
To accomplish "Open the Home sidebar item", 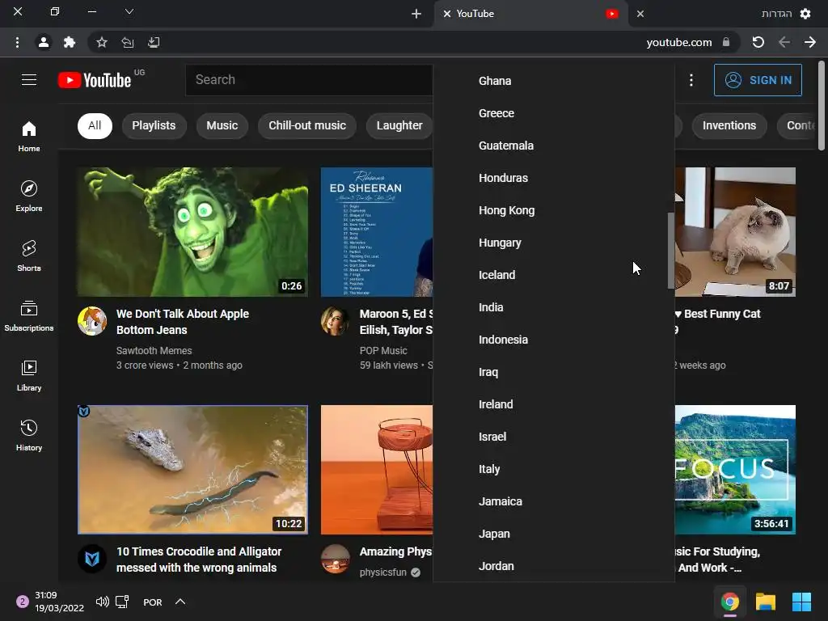I will click(29, 136).
